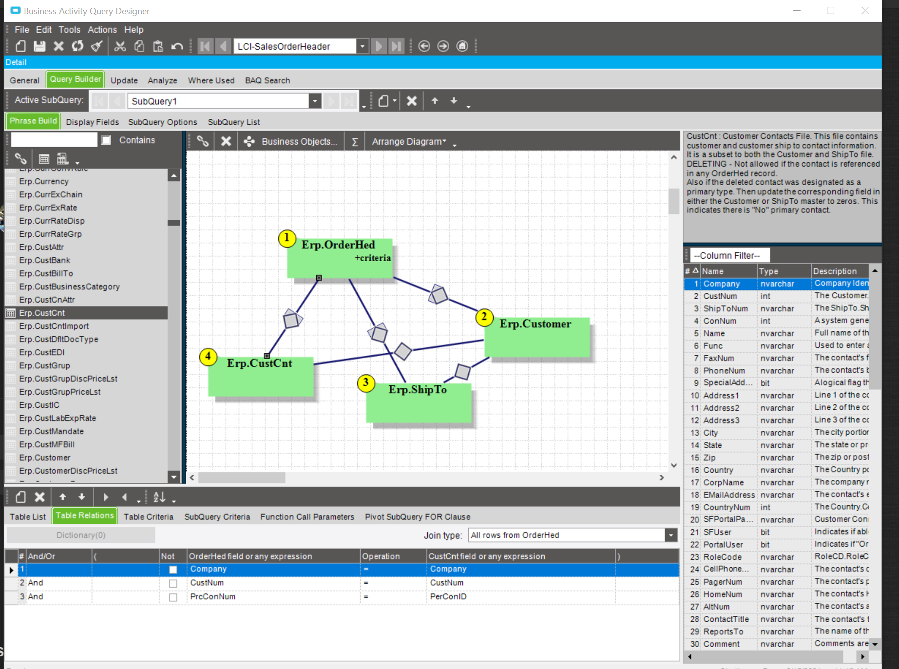Open the Table List tab
Screen dimensions: 899x669
click(x=28, y=517)
